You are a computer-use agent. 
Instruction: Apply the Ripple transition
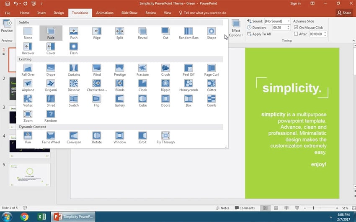[x=165, y=85]
